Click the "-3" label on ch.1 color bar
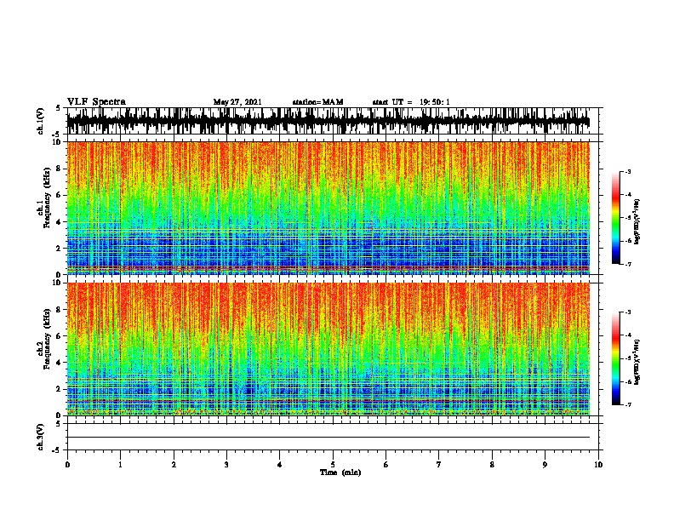674x521 pixels. 628,171
